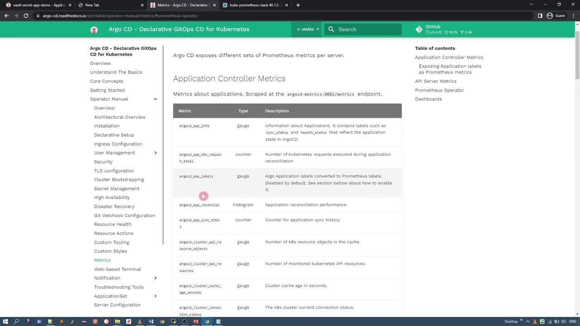Click the browser address bar URL
Screen dimensions: 580x326
(x=121, y=16)
